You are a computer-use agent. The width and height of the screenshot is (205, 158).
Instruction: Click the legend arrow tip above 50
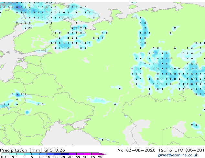(x=102, y=154)
